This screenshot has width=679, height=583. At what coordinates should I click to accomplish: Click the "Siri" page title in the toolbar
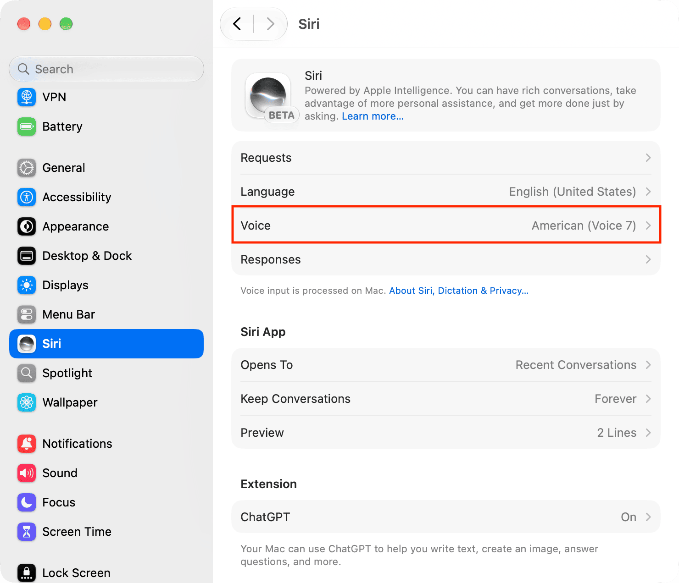click(x=309, y=24)
